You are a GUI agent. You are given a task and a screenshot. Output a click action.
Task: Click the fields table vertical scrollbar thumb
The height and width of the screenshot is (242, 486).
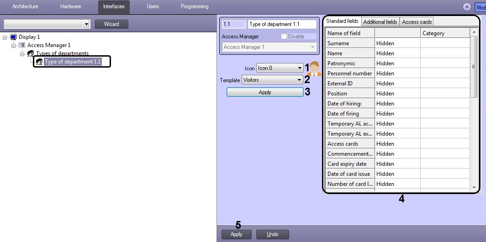[x=474, y=67]
